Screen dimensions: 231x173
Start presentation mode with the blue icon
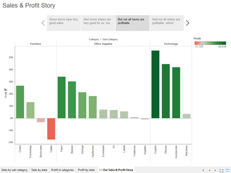pyautogui.click(x=228, y=170)
